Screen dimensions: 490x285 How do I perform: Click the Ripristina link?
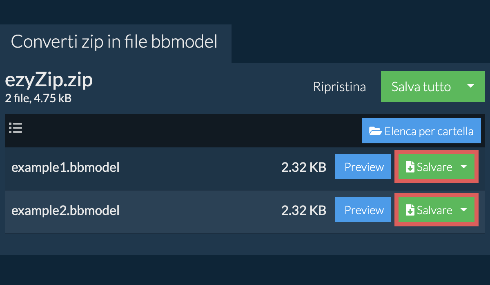point(339,87)
